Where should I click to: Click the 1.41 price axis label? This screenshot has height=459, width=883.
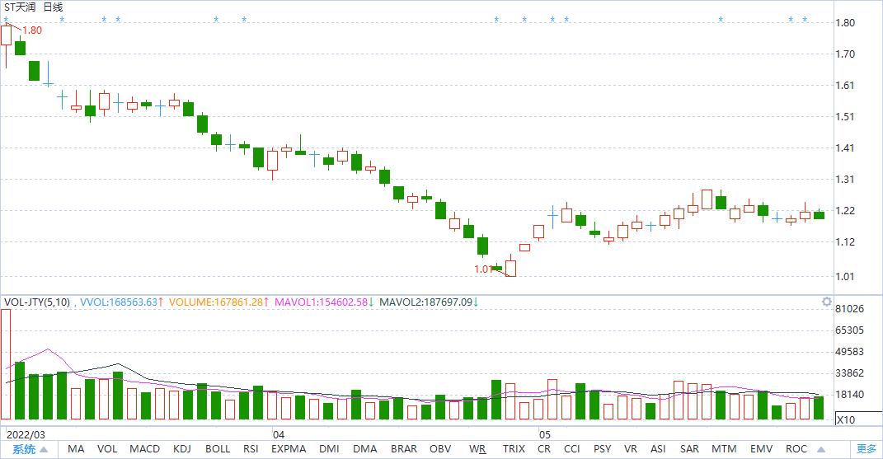[x=845, y=148]
